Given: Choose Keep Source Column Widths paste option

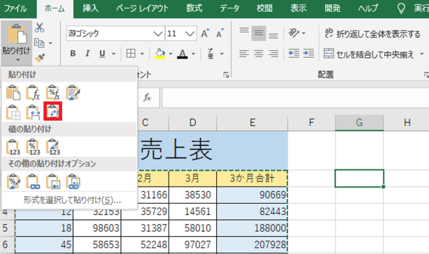Looking at the screenshot, I should pyautogui.click(x=33, y=112).
